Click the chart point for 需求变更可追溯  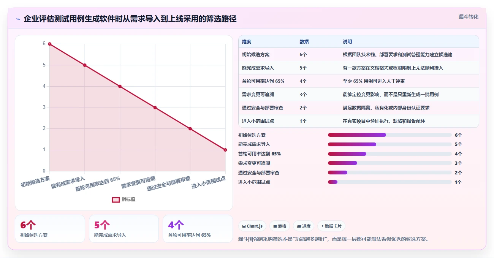click(x=155, y=108)
